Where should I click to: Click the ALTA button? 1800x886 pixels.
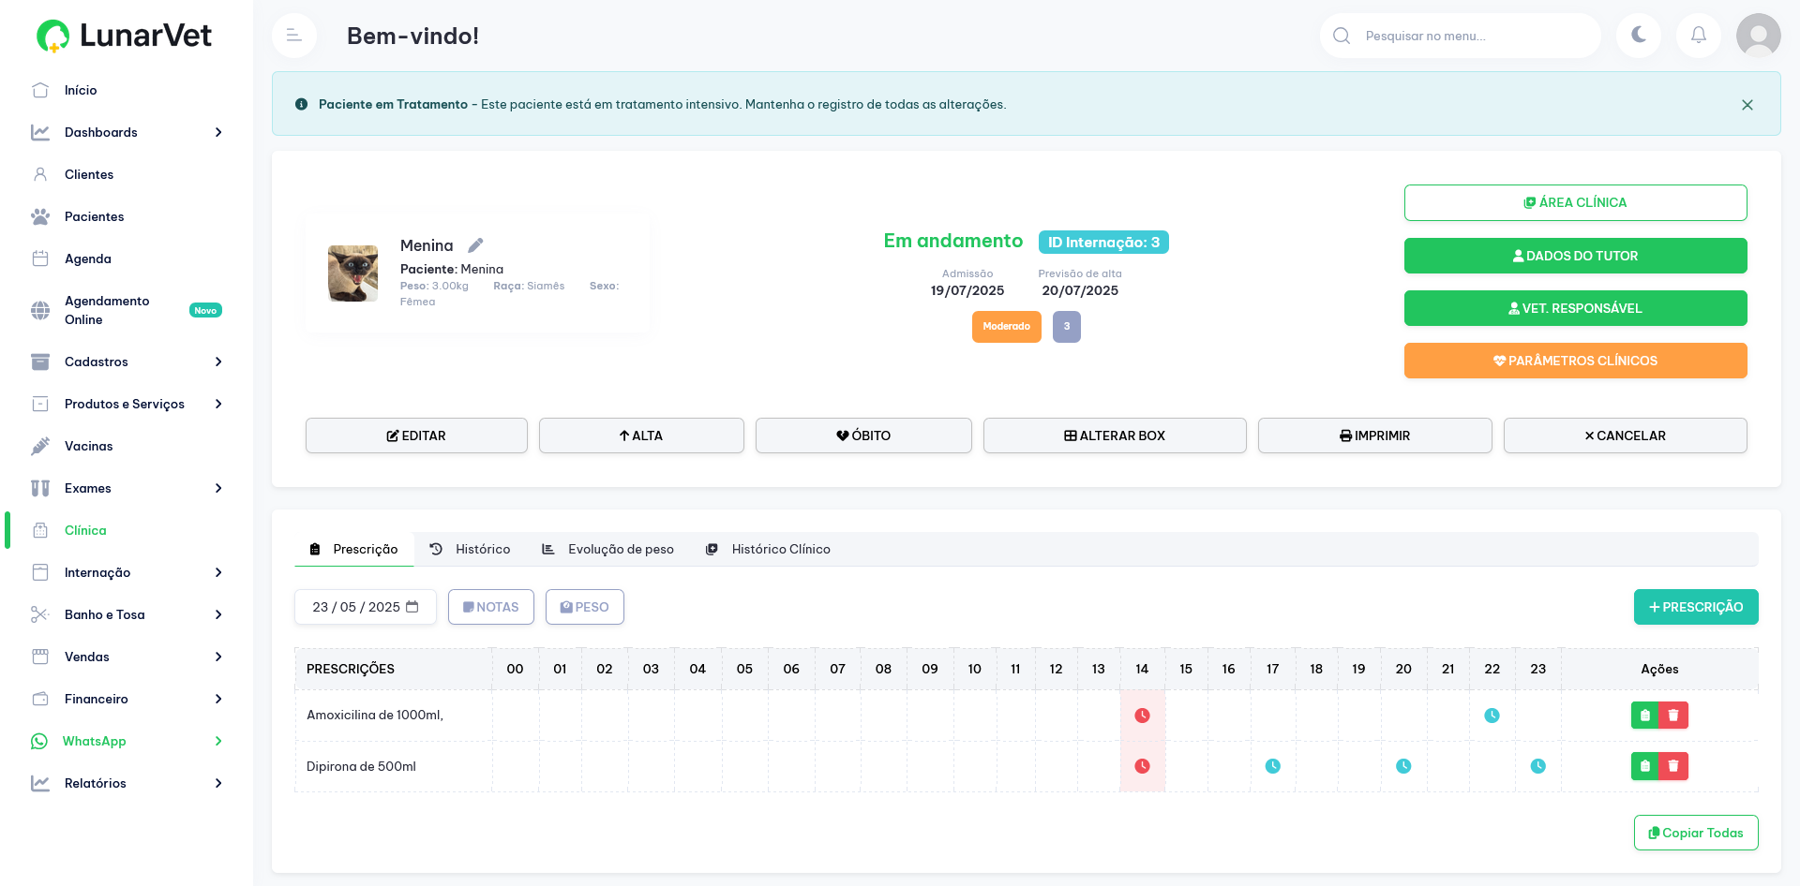tap(641, 436)
